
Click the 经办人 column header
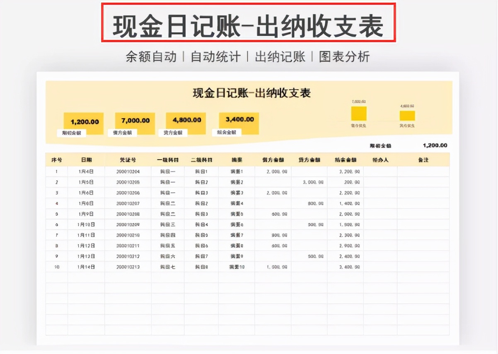(x=380, y=160)
